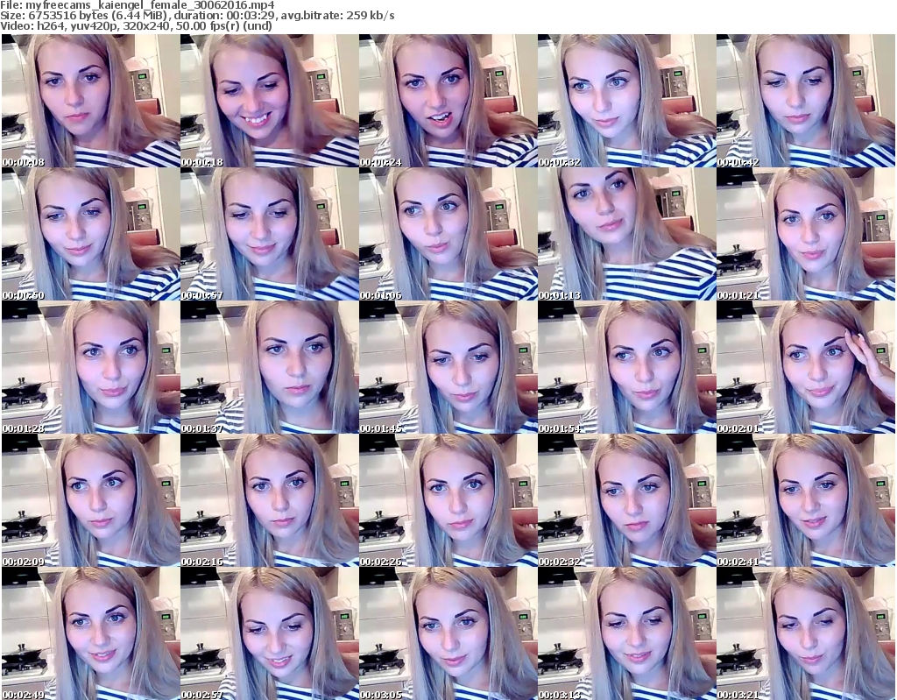
Task: Select the 00:01:45 thumbnail
Action: 448,367
